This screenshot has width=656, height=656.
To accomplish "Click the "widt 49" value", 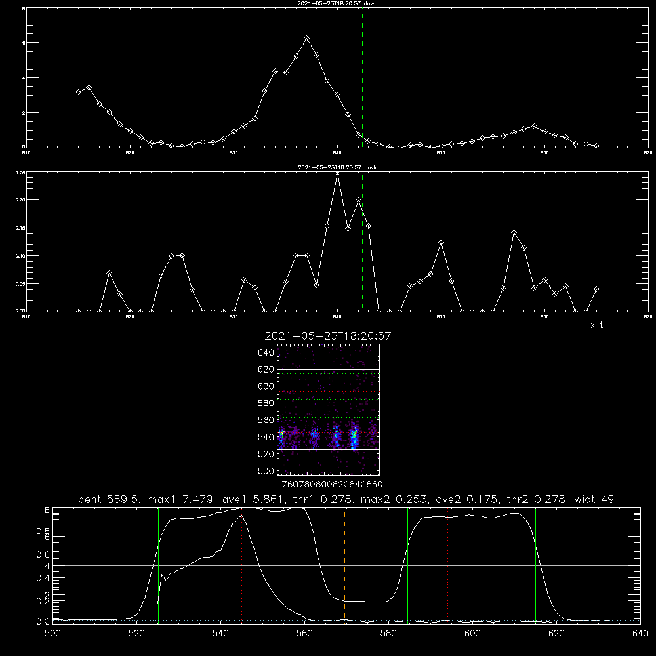I will pyautogui.click(x=594, y=499).
